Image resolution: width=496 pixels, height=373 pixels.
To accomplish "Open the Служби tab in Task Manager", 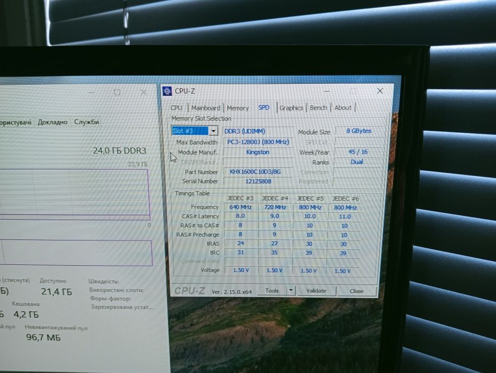I will click(86, 122).
